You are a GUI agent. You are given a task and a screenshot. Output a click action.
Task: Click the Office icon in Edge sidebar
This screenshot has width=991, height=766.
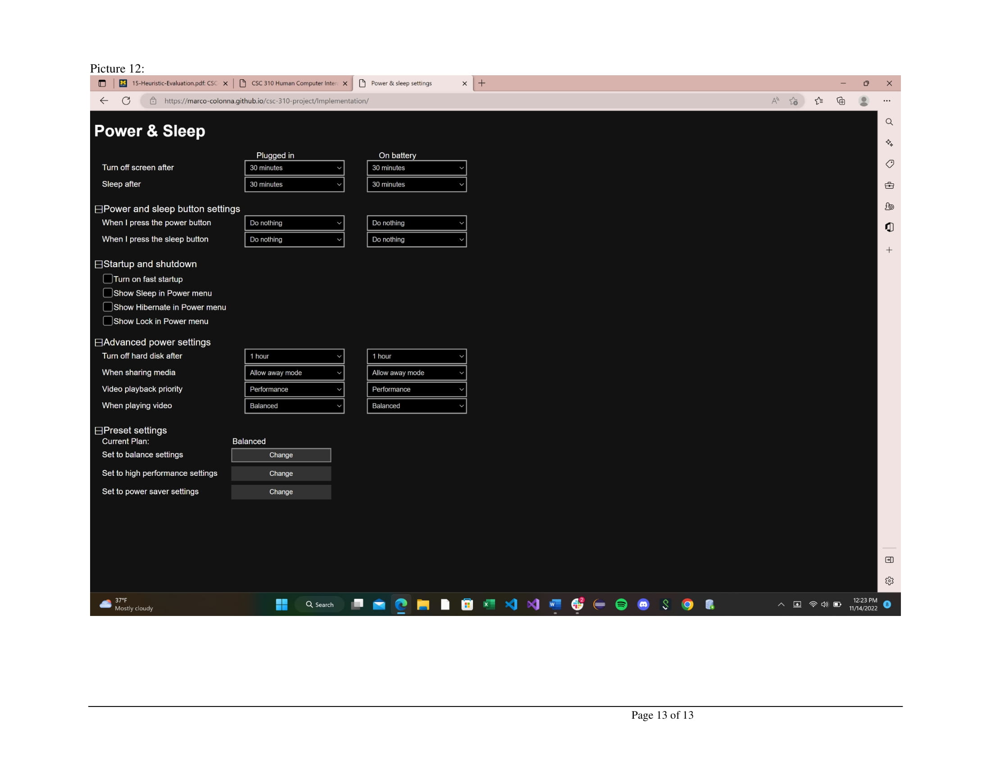889,228
